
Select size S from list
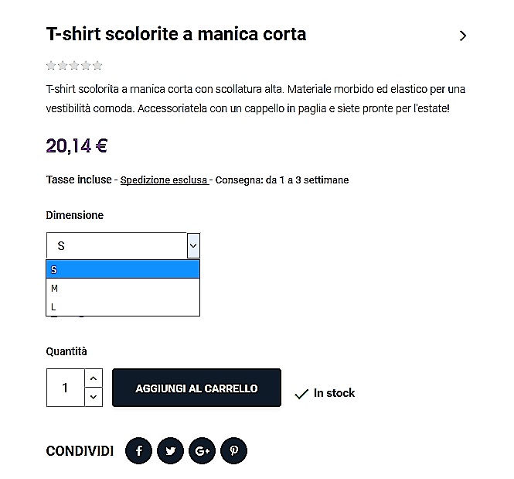tap(123, 269)
